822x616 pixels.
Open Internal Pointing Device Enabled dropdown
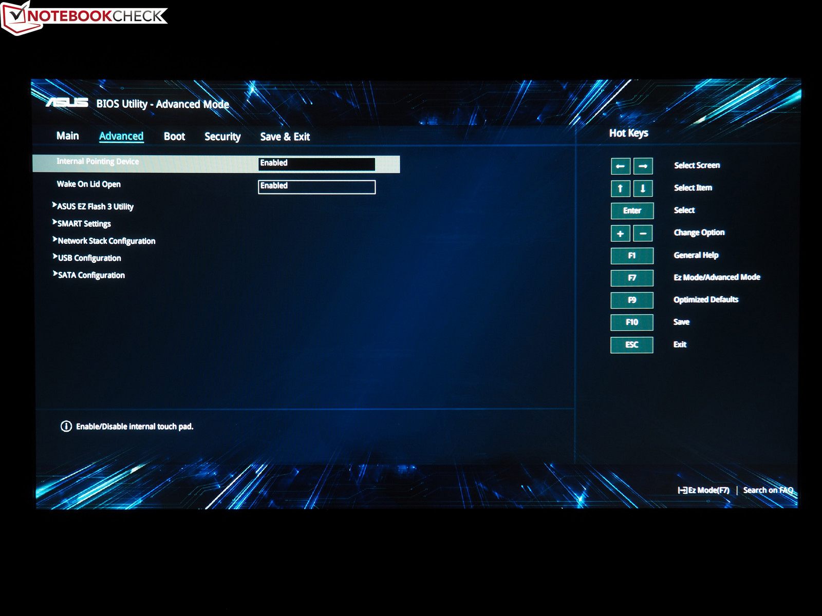316,164
